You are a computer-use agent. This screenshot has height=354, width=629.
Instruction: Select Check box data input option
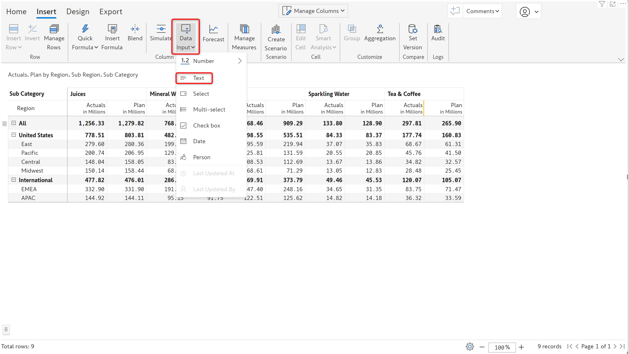206,125
